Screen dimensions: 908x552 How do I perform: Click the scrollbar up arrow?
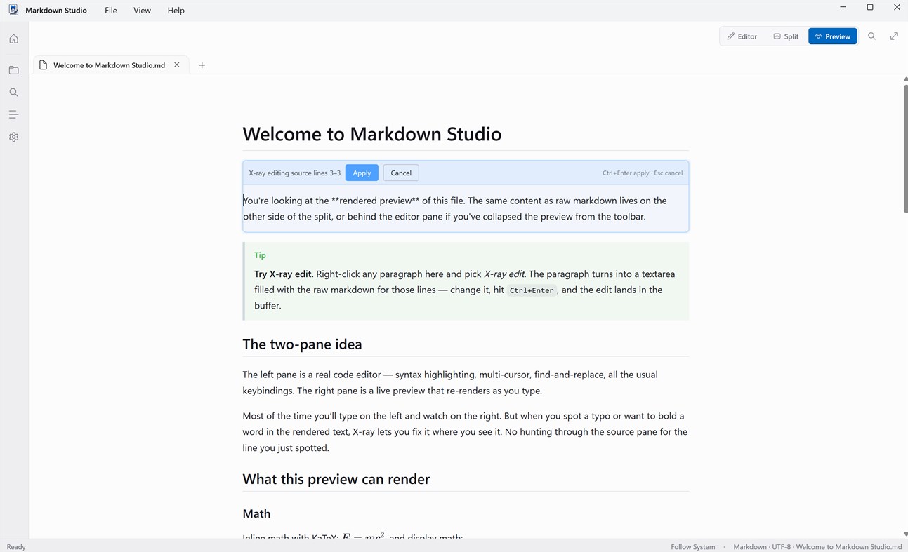(x=905, y=79)
